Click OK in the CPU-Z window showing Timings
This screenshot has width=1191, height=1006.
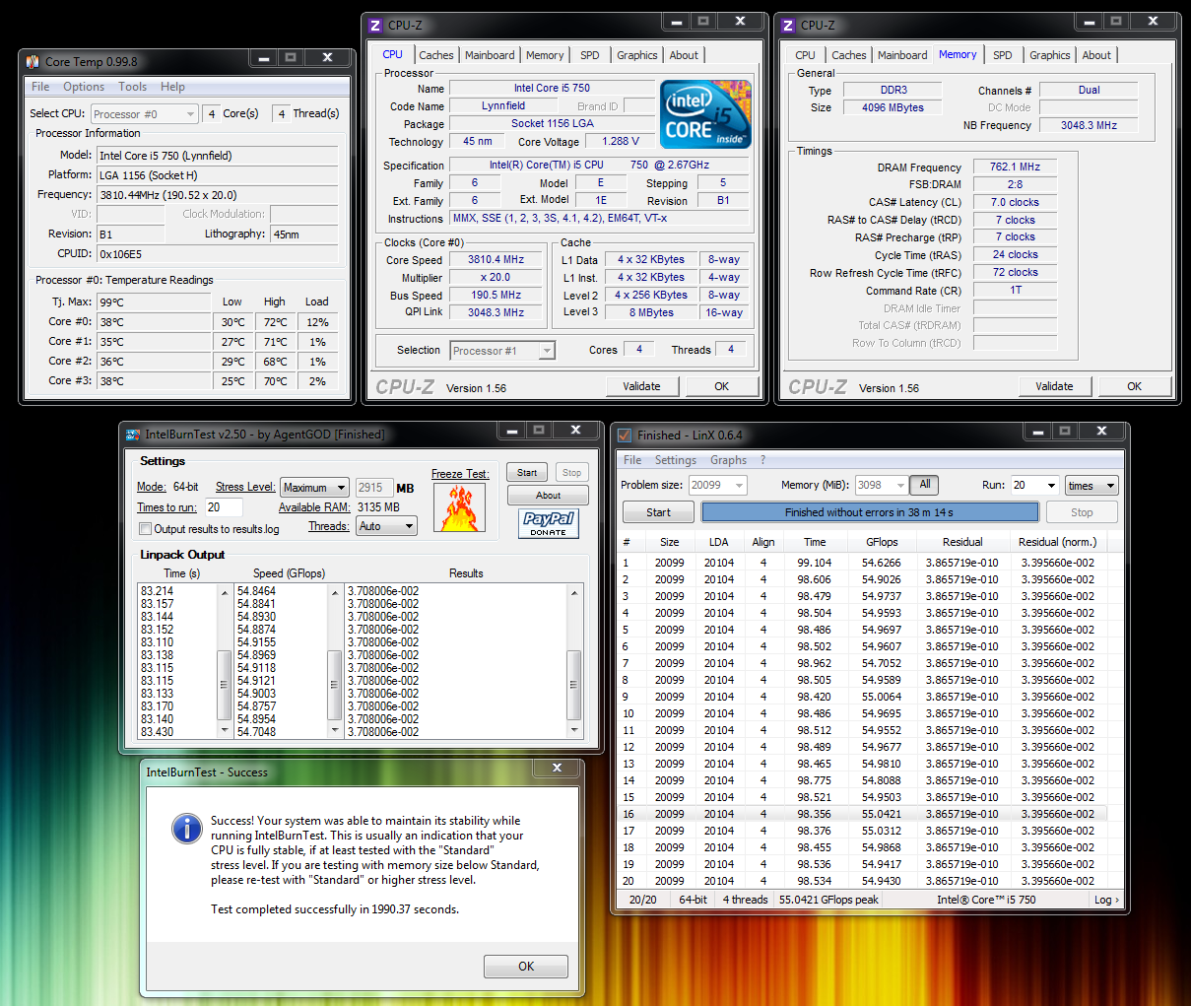coord(1135,386)
